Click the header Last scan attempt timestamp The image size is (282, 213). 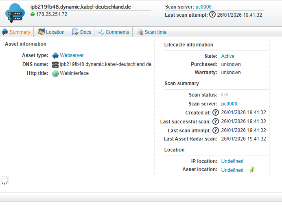(240, 15)
